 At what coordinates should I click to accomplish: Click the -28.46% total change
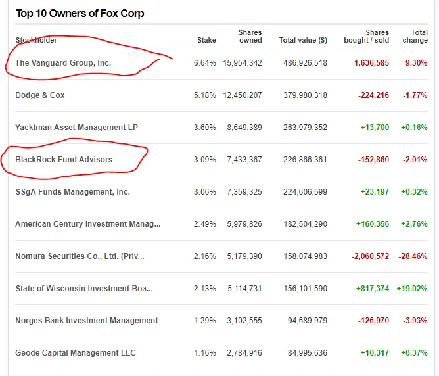[413, 256]
